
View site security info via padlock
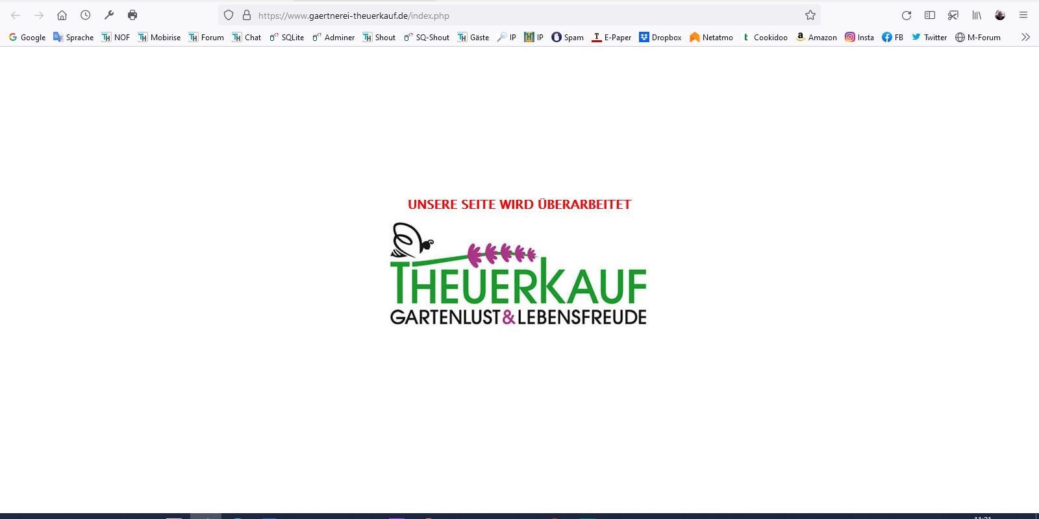(x=246, y=15)
